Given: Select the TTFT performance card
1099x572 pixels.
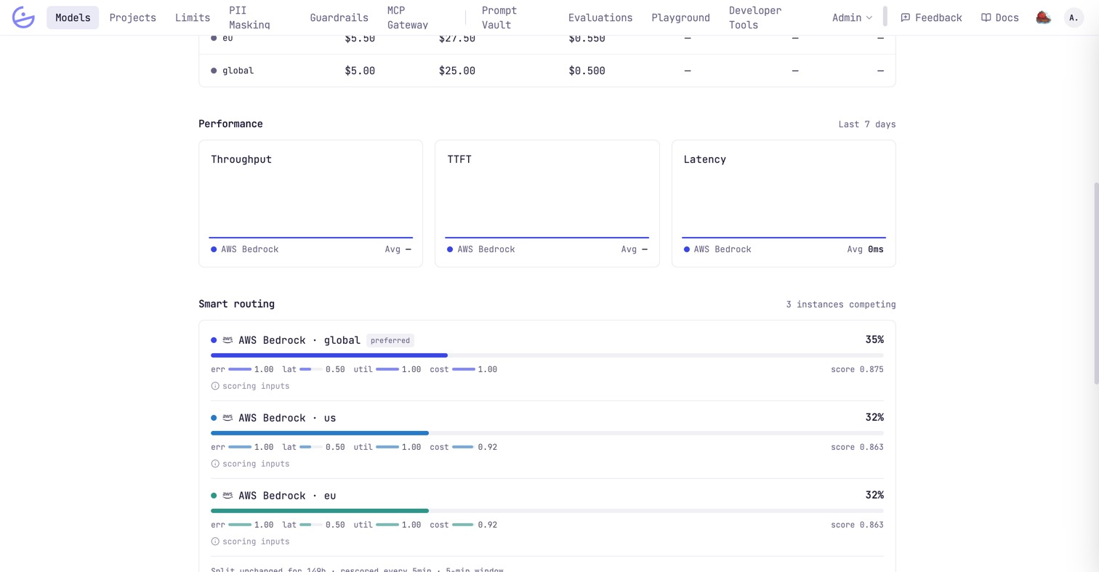Looking at the screenshot, I should [547, 204].
